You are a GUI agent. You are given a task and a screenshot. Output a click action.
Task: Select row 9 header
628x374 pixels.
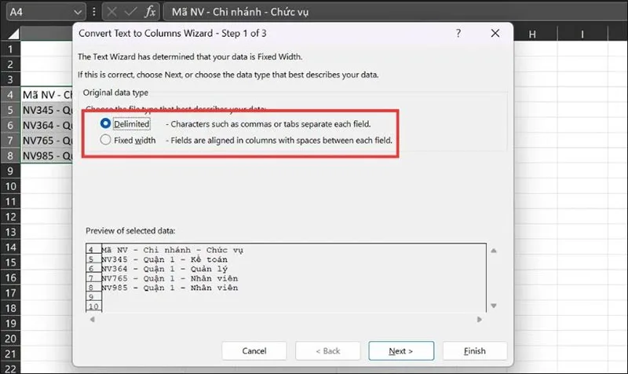click(x=10, y=171)
